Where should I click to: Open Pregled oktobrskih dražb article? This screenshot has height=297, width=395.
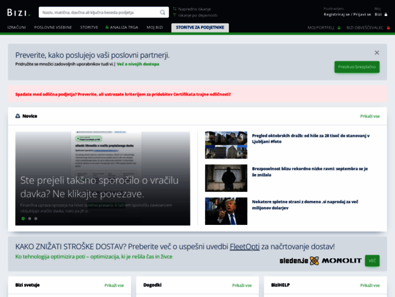311,138
